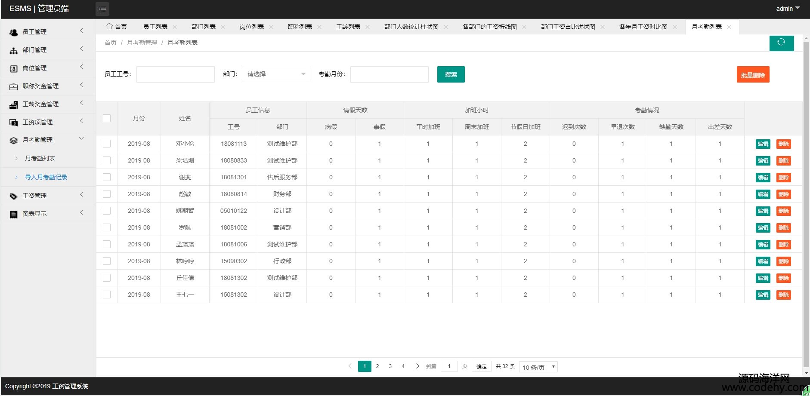
Task: Open the admin user dropdown
Action: [788, 9]
